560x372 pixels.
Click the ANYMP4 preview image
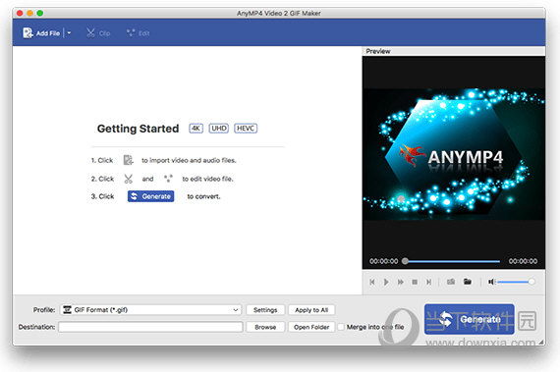point(454,154)
